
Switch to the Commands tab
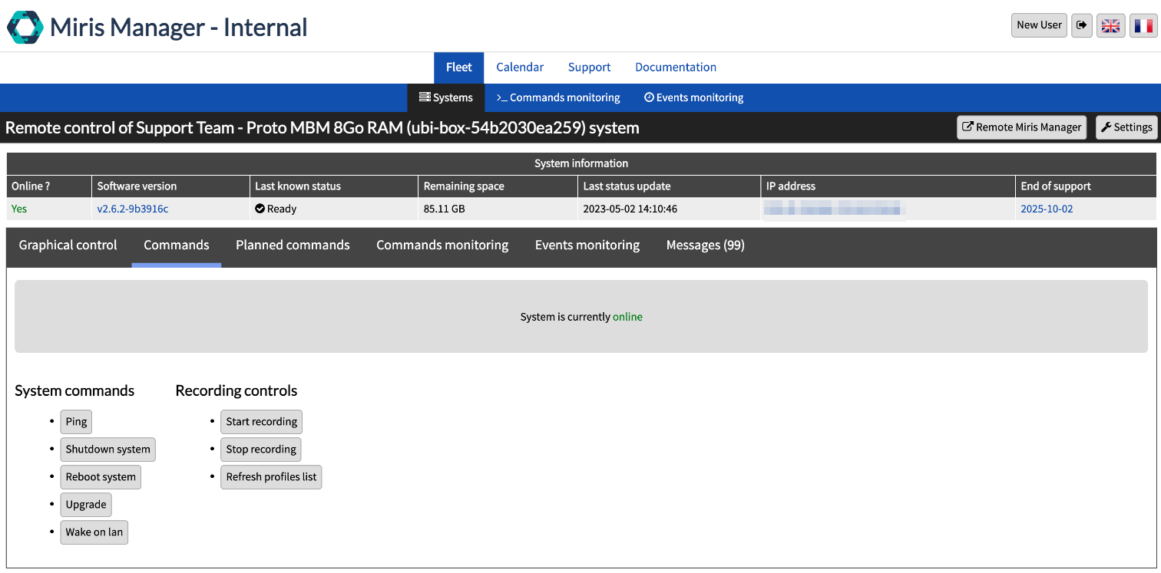tap(177, 245)
